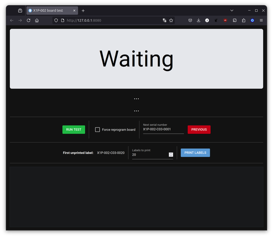This screenshot has height=237, width=273.
Task: Bookmark this page with star icon
Action: pyautogui.click(x=171, y=21)
